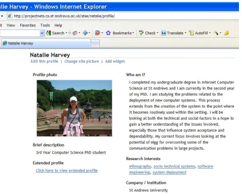Expand the popup blocker dropdown arrow
The image size is (242, 196).
coord(102,33)
